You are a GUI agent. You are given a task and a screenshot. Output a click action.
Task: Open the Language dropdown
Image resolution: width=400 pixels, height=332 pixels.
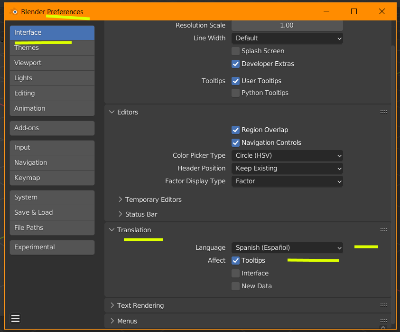[x=287, y=247]
